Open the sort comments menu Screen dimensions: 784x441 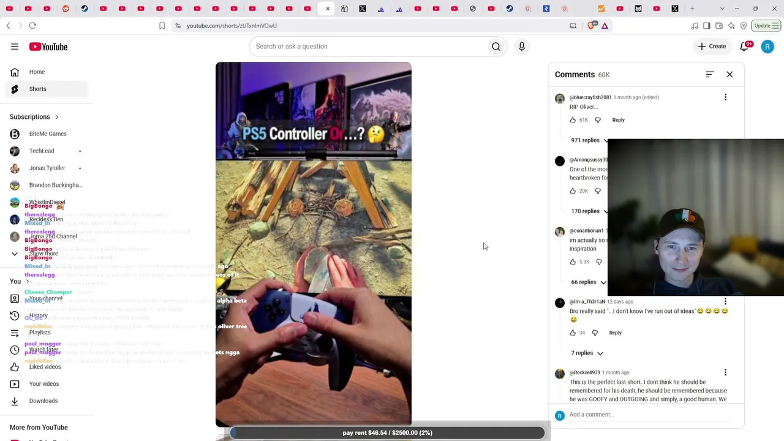(710, 74)
